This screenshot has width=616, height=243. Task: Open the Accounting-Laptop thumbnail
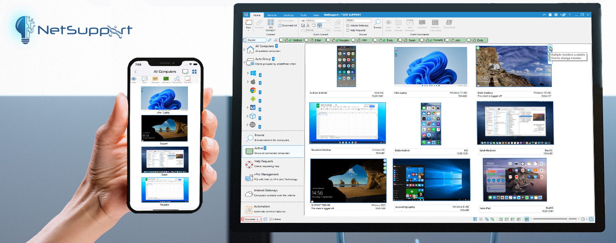(x=432, y=179)
